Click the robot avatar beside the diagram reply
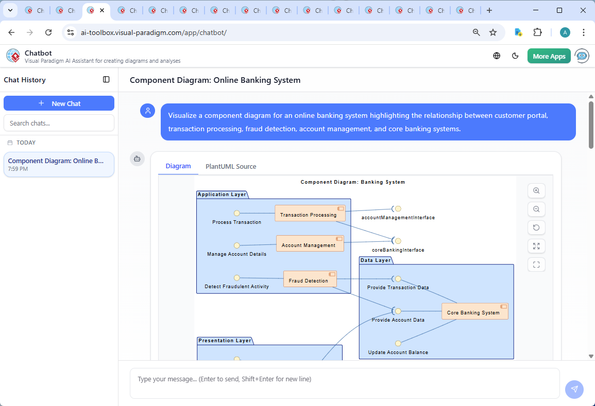This screenshot has width=595, height=406. click(x=137, y=159)
